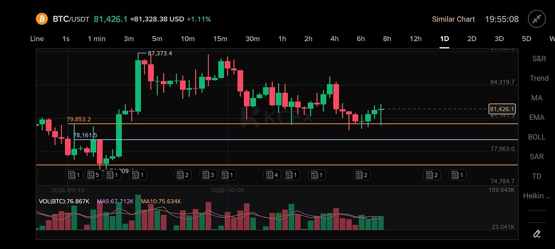Toggle the Trend indicator

539,78
